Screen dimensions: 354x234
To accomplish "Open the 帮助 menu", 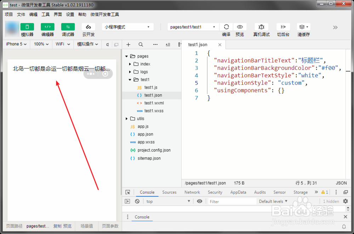I will 82,14.
